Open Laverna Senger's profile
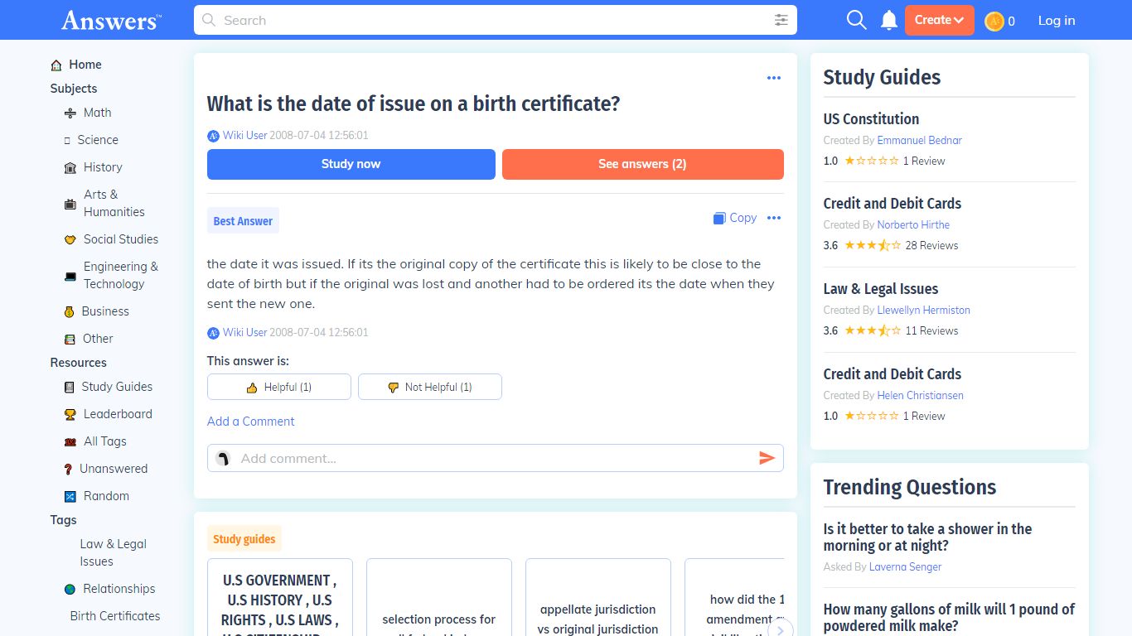The image size is (1132, 636). (x=906, y=567)
